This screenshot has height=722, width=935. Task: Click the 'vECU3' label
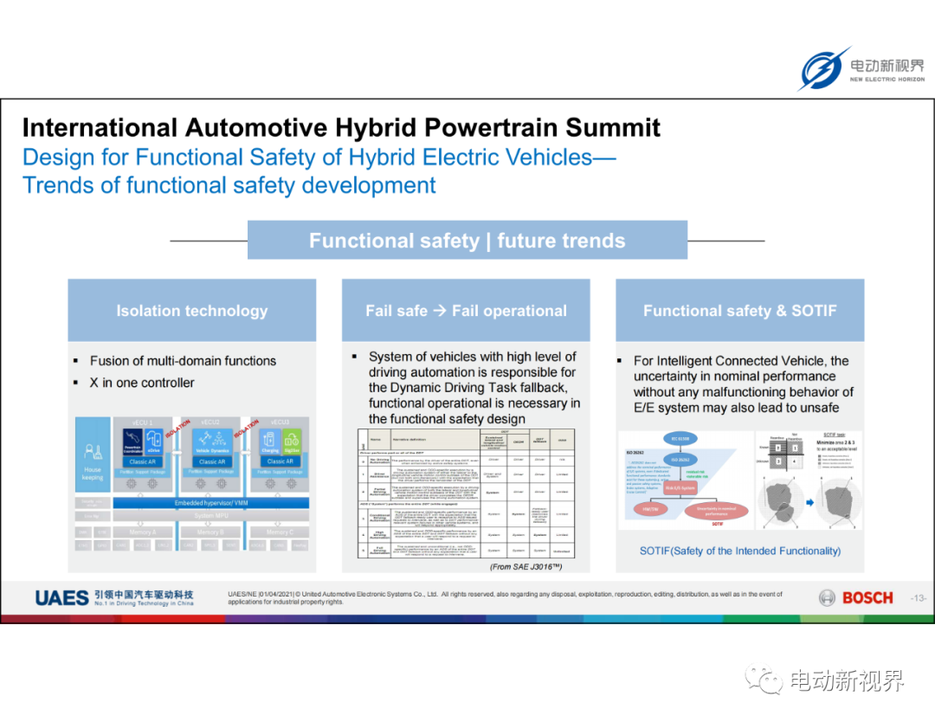tap(280, 422)
